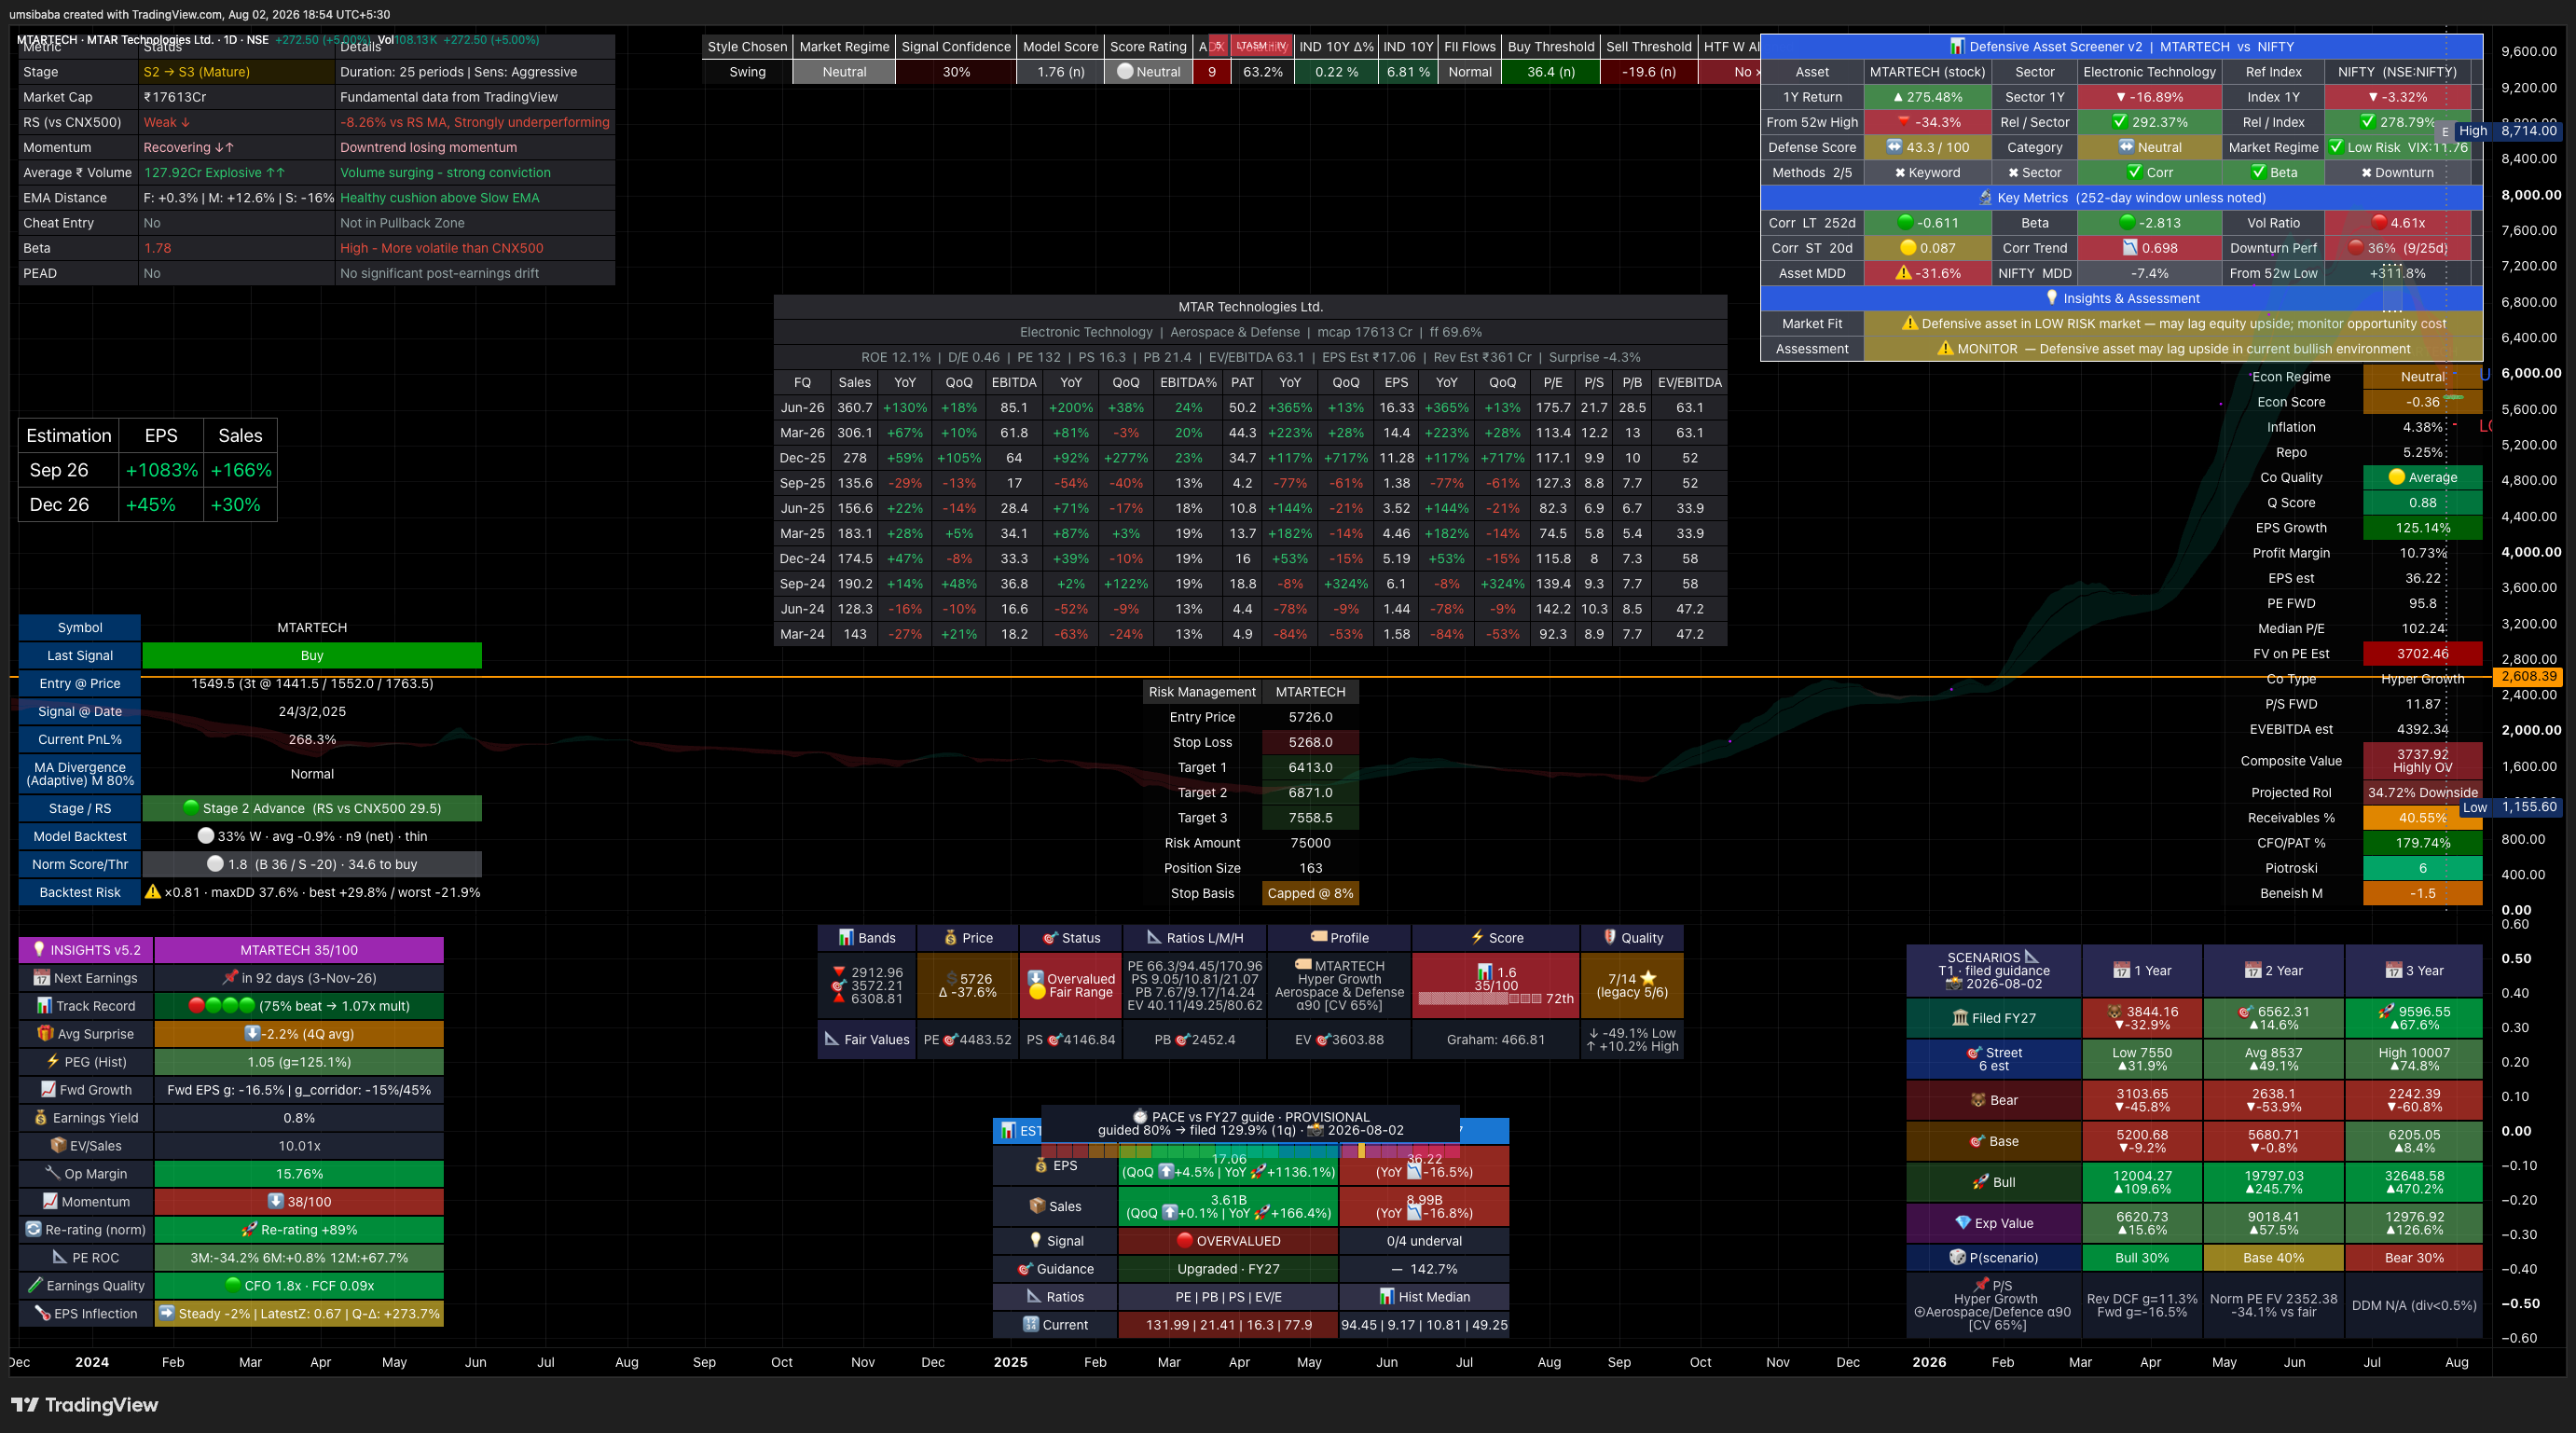The image size is (2576, 1433).
Task: Click the chart icon beside Track Record
Action: tap(44, 1006)
